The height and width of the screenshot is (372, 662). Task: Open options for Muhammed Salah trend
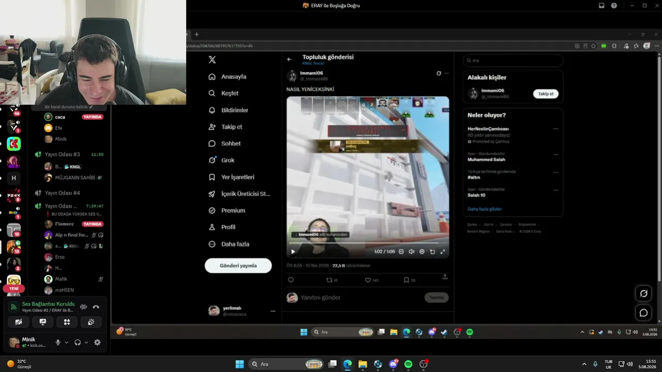click(x=556, y=154)
